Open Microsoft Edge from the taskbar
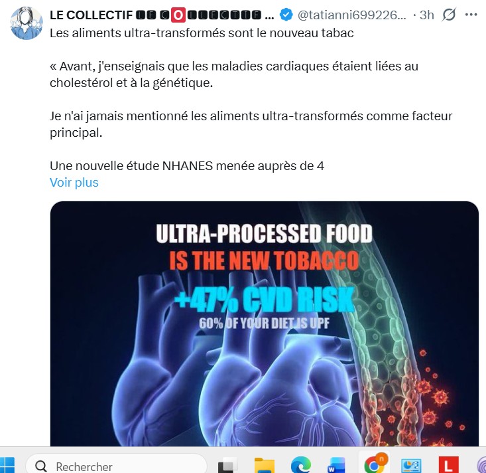 [300, 466]
